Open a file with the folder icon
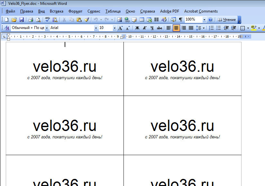 click(14, 20)
